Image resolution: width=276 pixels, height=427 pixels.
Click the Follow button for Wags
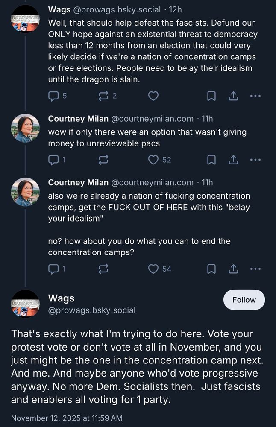click(244, 300)
